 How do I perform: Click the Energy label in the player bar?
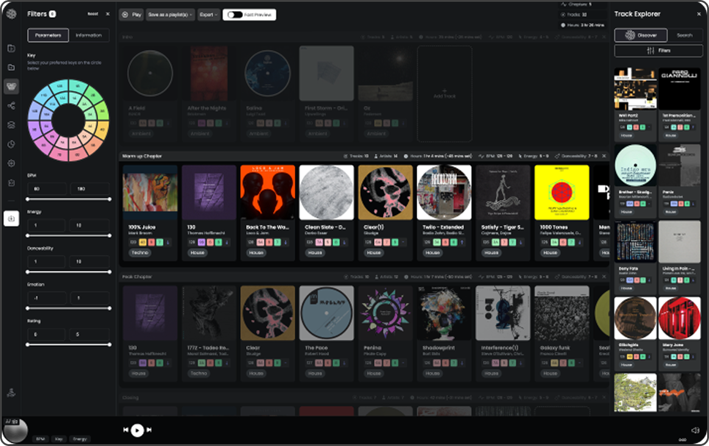point(80,439)
